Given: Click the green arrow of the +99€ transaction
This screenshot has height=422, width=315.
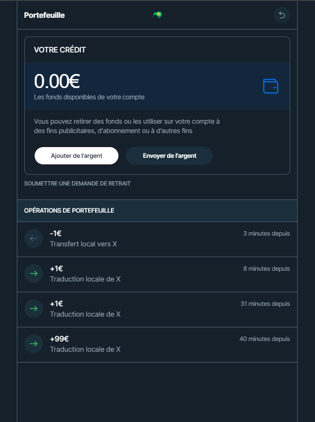Looking at the screenshot, I should tap(34, 344).
